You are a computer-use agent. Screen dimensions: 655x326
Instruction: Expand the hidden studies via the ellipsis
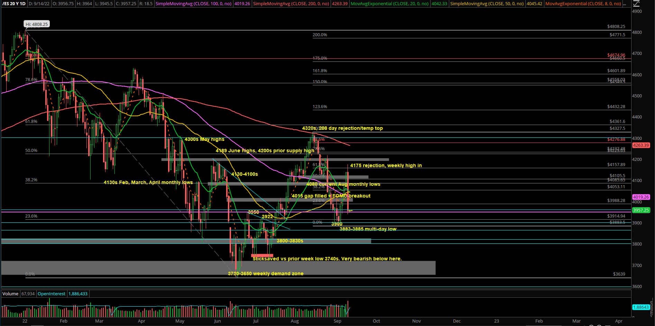coord(625,4)
